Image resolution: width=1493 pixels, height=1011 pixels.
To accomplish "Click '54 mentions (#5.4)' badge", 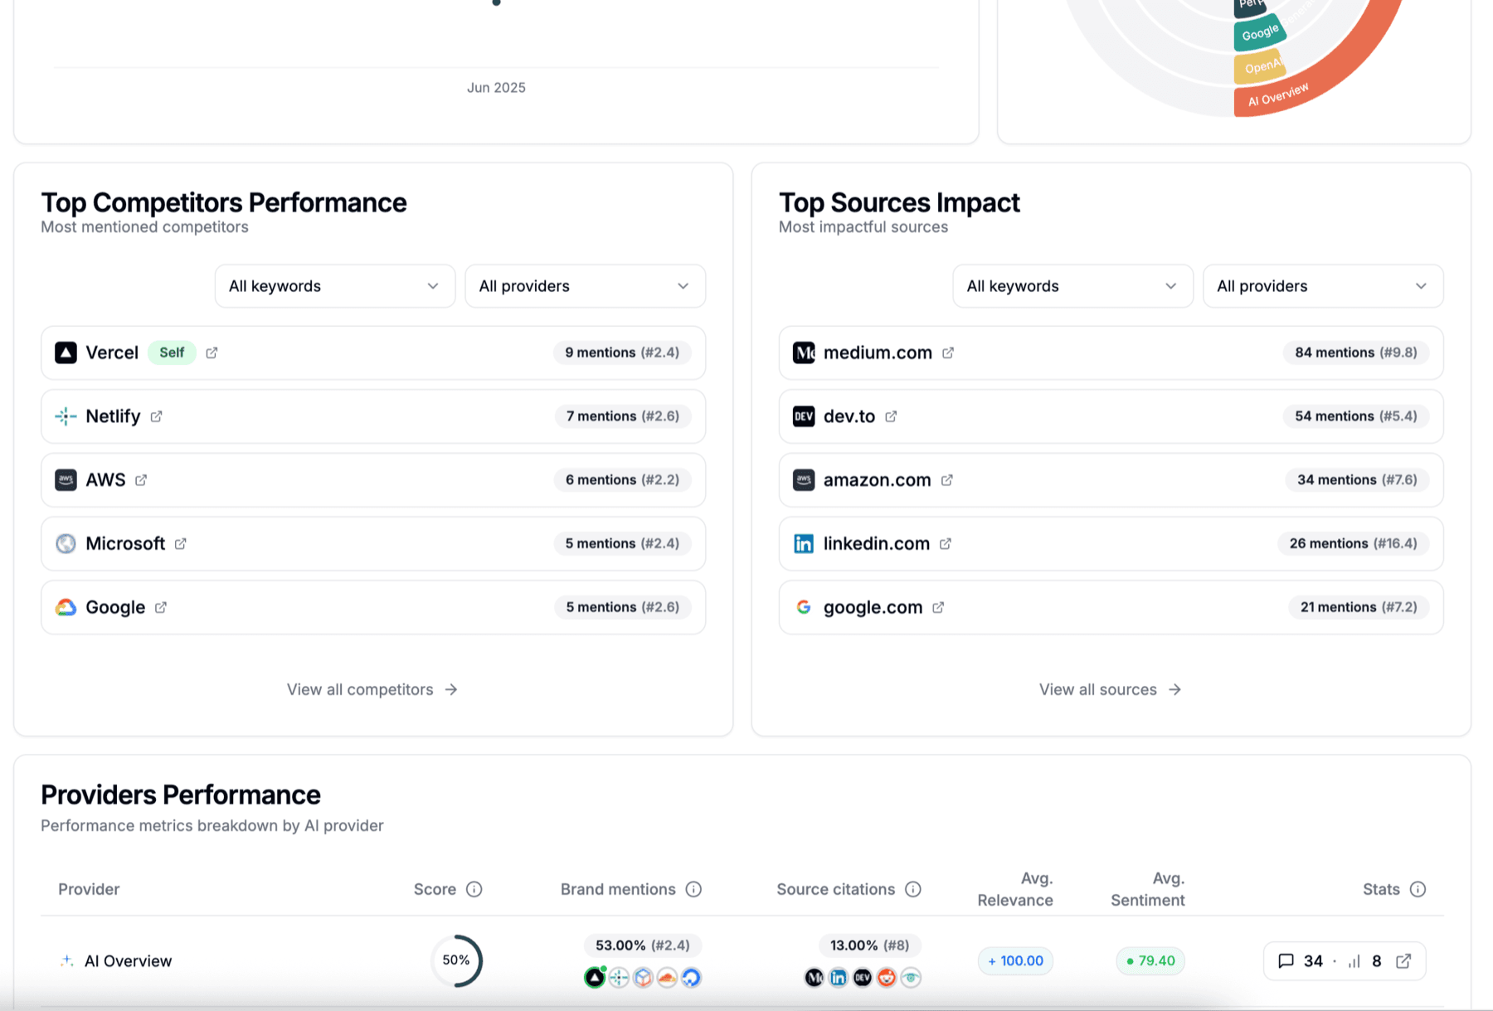I will [1356, 416].
